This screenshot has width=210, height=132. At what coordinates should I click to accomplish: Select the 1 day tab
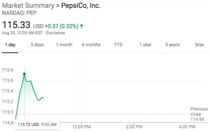[10, 45]
